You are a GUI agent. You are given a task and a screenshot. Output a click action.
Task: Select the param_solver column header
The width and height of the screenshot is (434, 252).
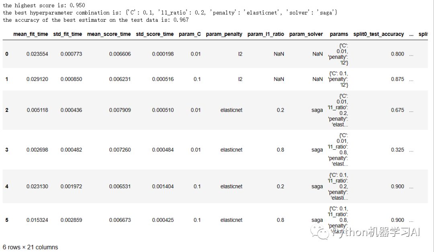click(x=306, y=34)
